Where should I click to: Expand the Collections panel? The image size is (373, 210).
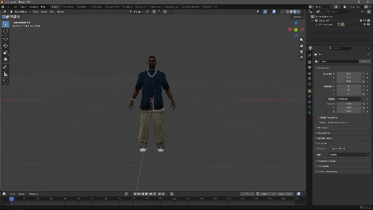pos(342,133)
